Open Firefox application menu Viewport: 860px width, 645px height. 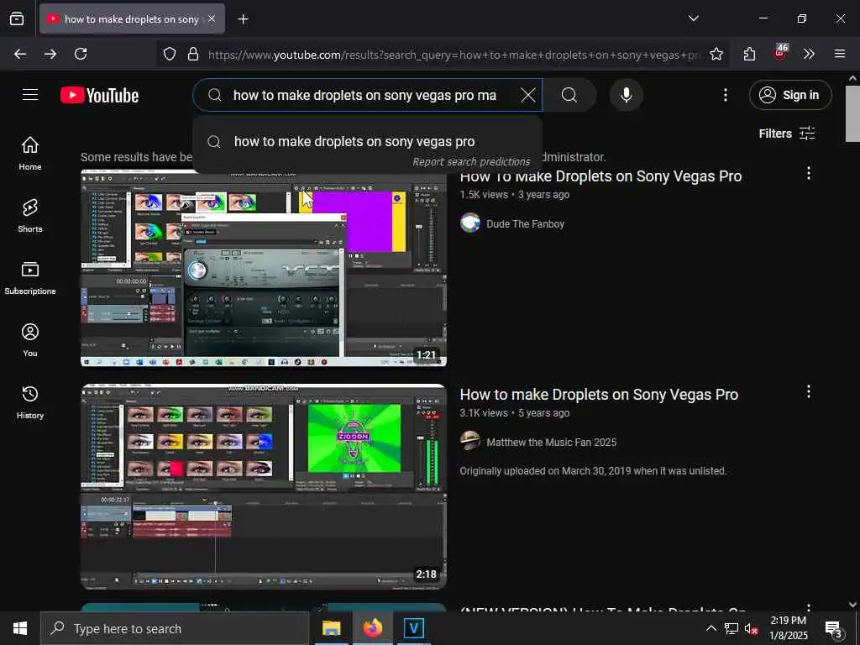coord(840,54)
